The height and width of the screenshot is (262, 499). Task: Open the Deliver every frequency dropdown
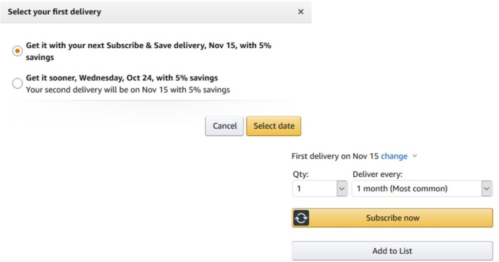[417, 188]
